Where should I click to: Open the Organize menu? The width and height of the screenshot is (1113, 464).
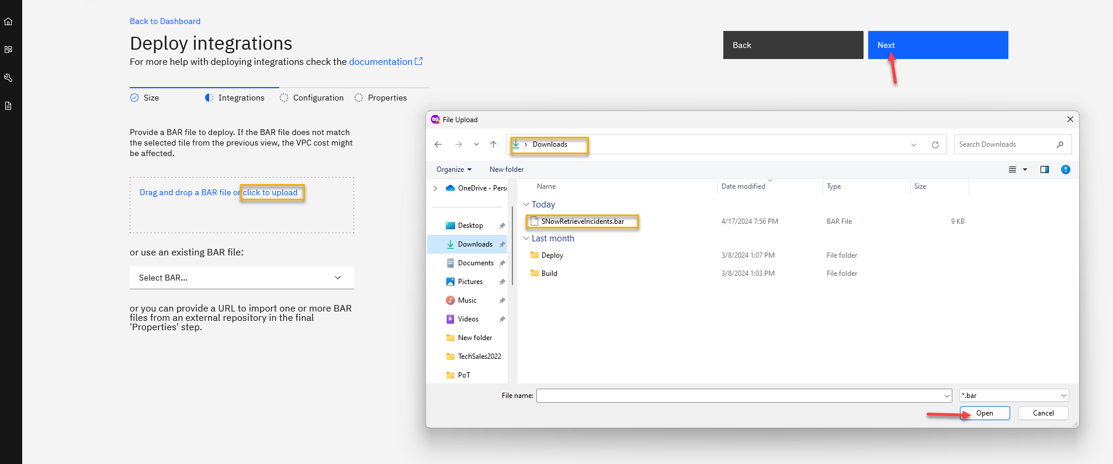click(453, 169)
